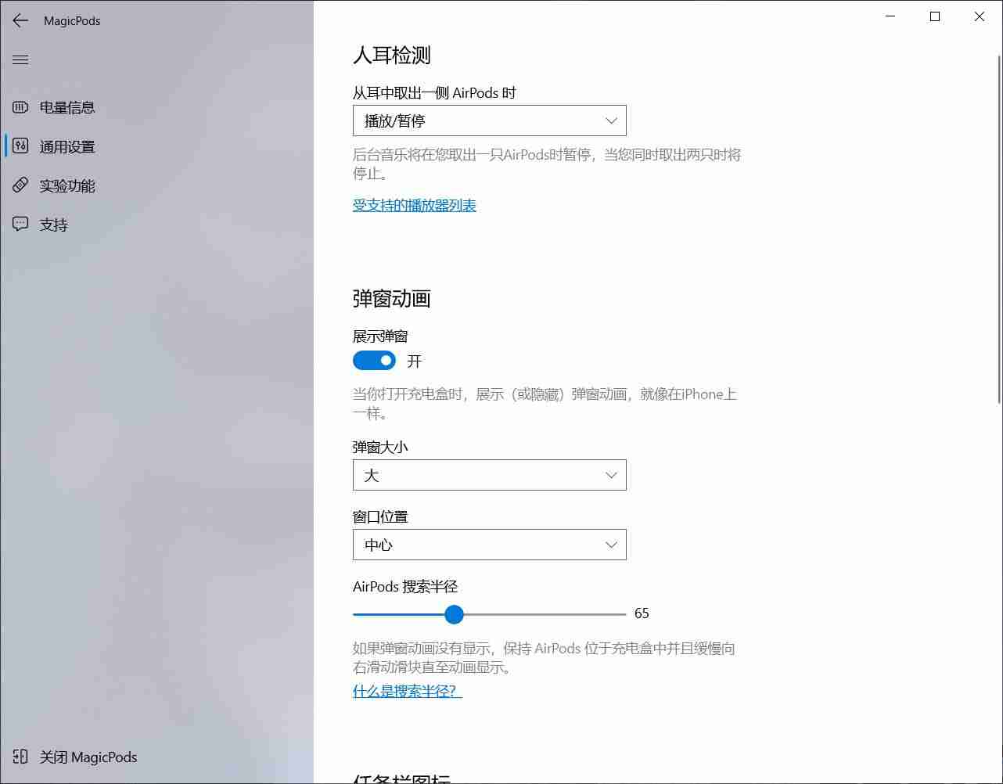This screenshot has width=1003, height=784.
Task: Minimize the MagicPods window
Action: [890, 16]
